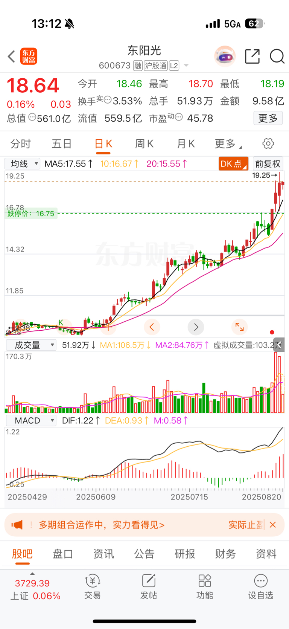Viewport: 289px width, 629px height.
Task: Switch to 五日 chart tab
Action: point(62,144)
